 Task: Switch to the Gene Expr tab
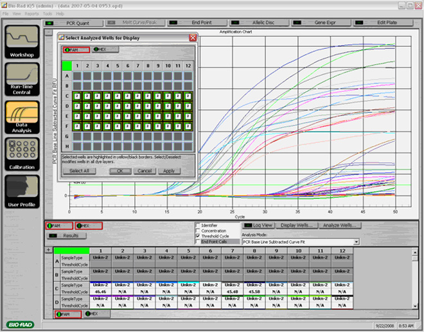coord(321,22)
